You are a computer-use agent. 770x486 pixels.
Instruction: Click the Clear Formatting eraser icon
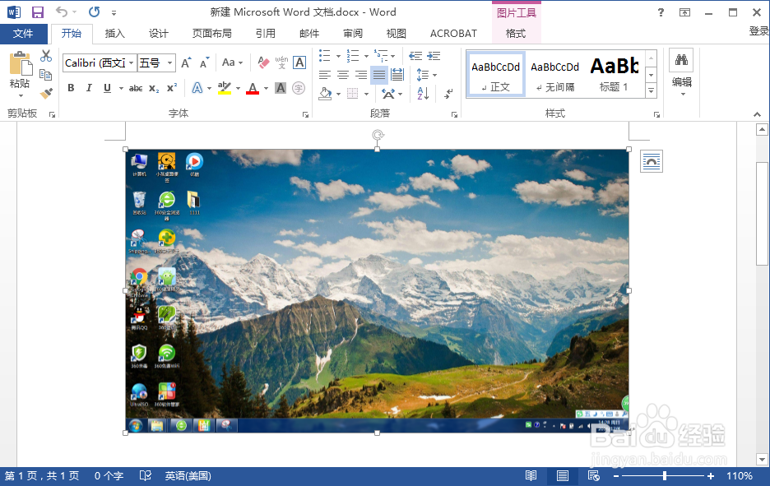[263, 62]
